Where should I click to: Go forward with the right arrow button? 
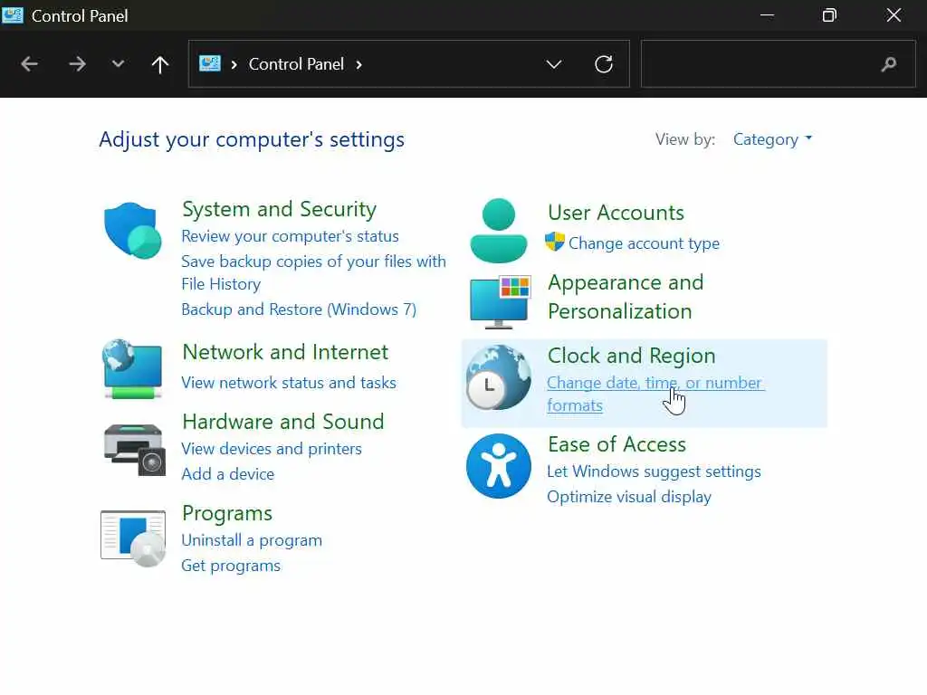click(x=77, y=64)
